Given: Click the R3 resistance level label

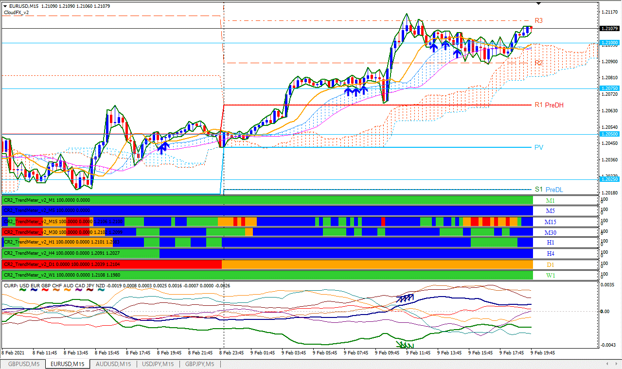Looking at the screenshot, I should [x=538, y=21].
